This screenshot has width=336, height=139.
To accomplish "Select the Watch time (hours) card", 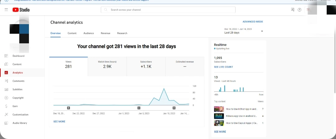I will coord(107,67).
